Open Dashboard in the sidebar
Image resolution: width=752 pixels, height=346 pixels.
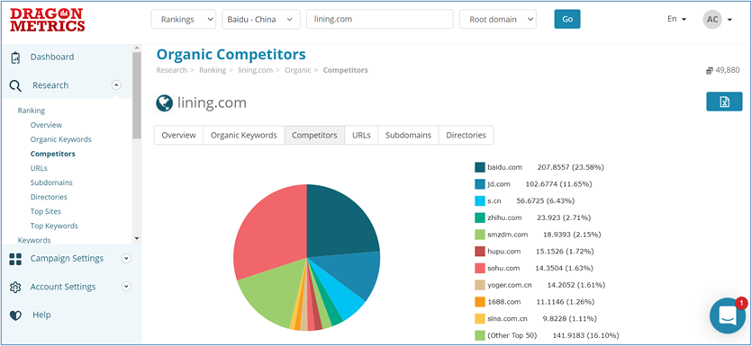pos(52,57)
